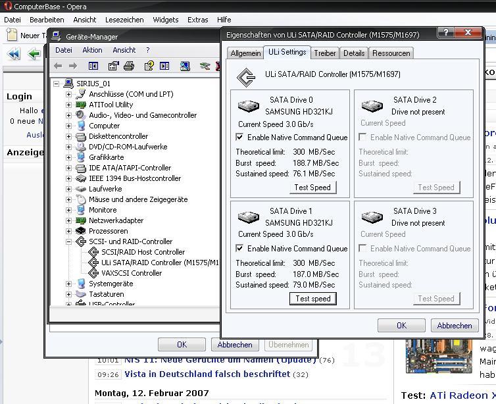The width and height of the screenshot is (496, 404).
Task: Click the SATA Drive 1 hard disk icon
Action: 248,217
